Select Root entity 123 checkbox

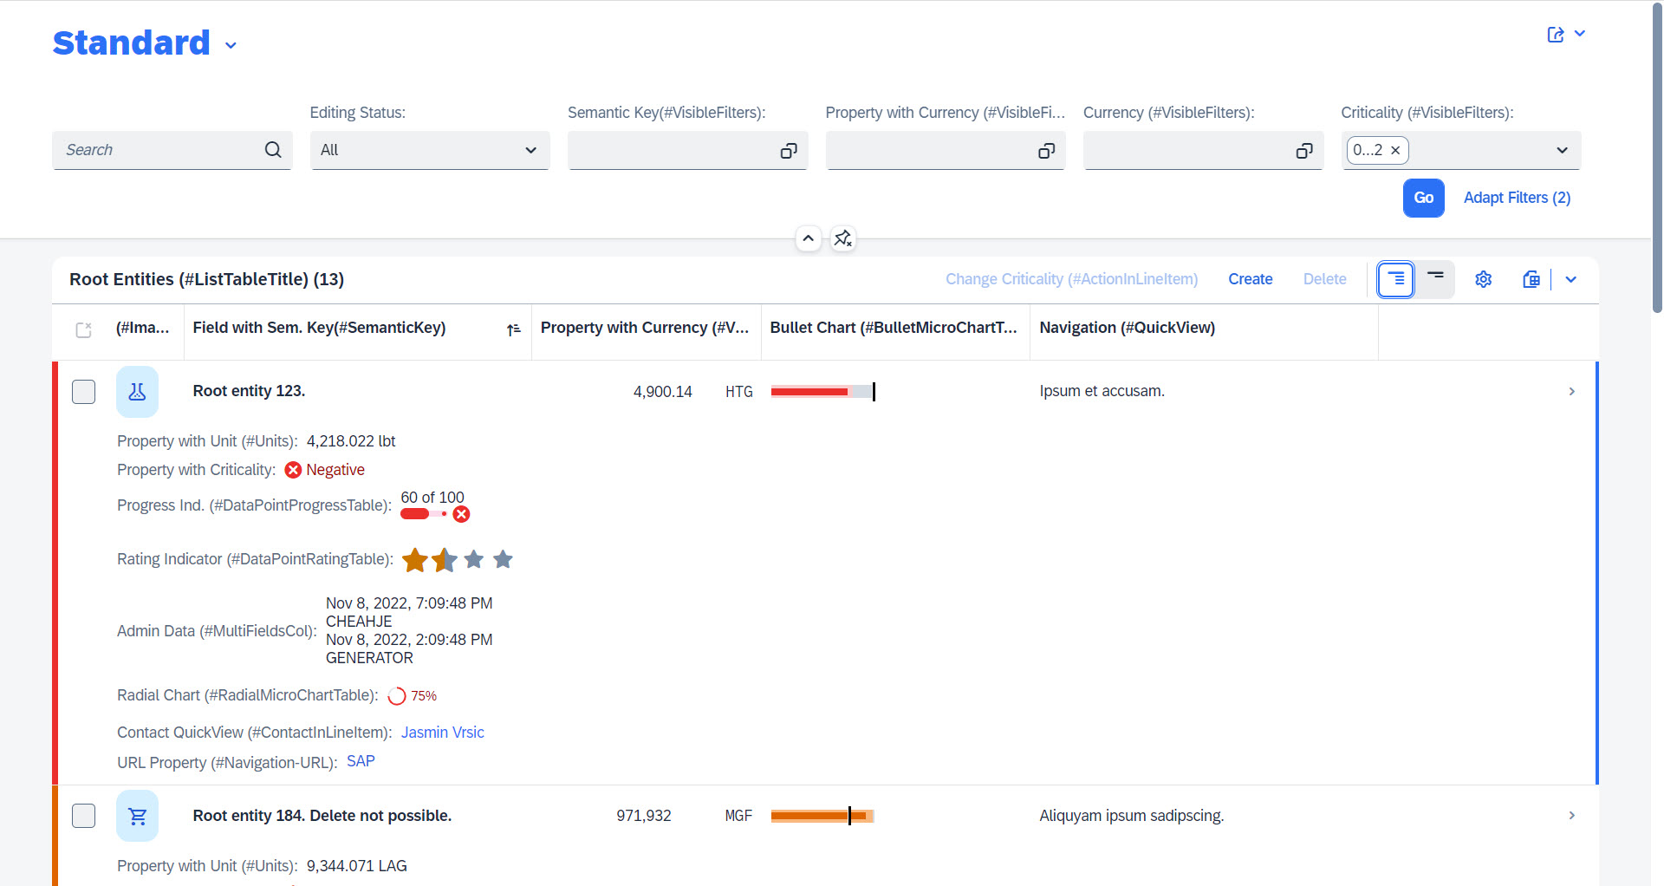click(x=83, y=392)
